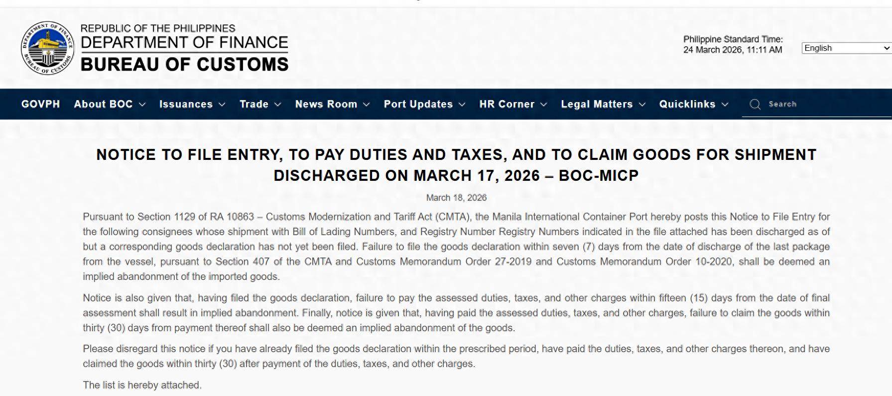The image size is (892, 396).
Task: Open the GOVPH menu item
Action: (x=40, y=104)
